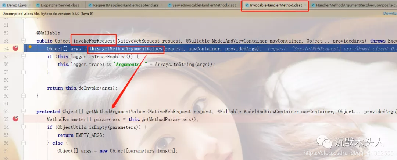Click the mavContainer parameter on line 53
This screenshot has height=160, width=397.
click(286, 41)
